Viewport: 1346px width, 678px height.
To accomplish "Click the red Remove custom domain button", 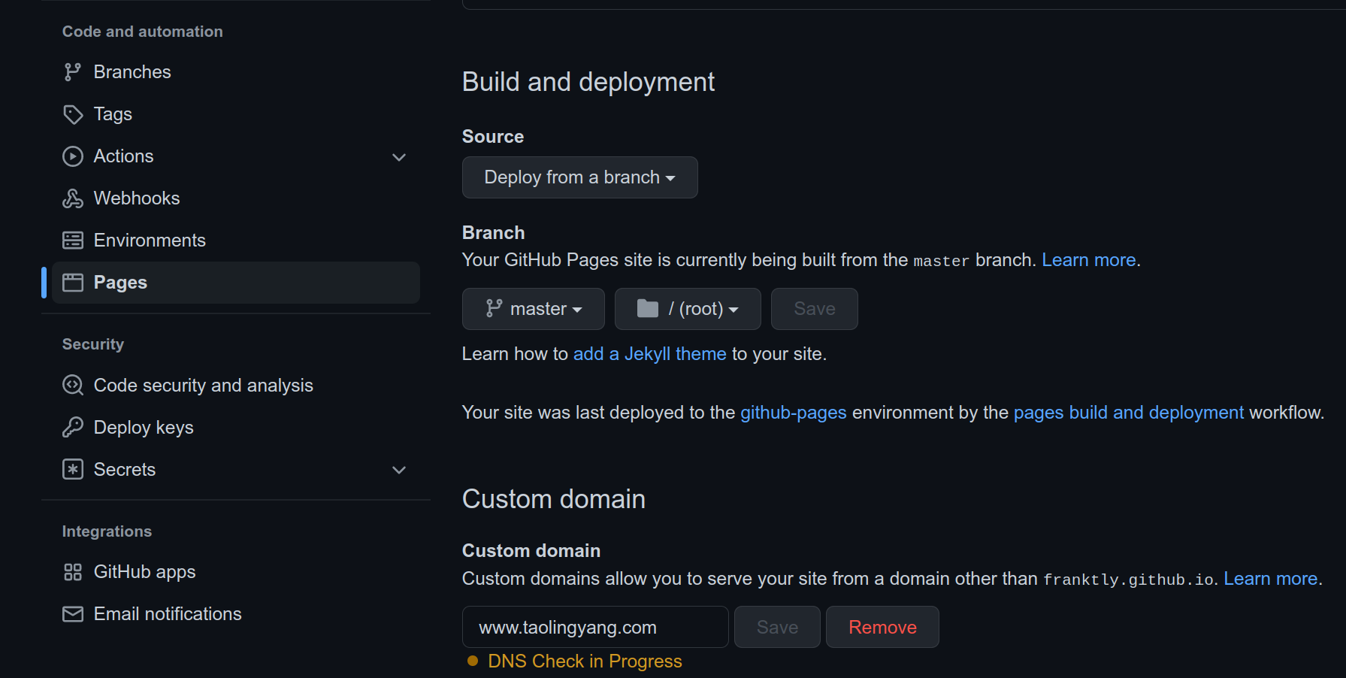I will click(882, 627).
